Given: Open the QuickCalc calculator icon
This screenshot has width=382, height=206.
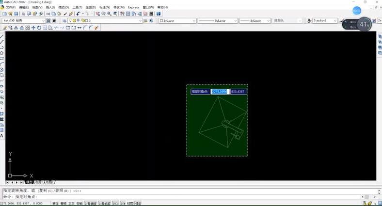Looking at the screenshot, I should [151, 14].
